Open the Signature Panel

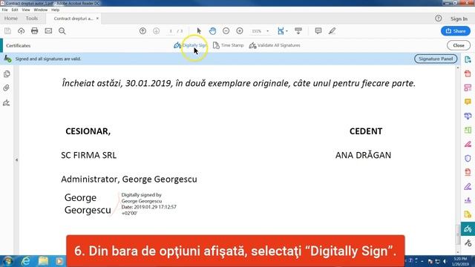(x=436, y=59)
